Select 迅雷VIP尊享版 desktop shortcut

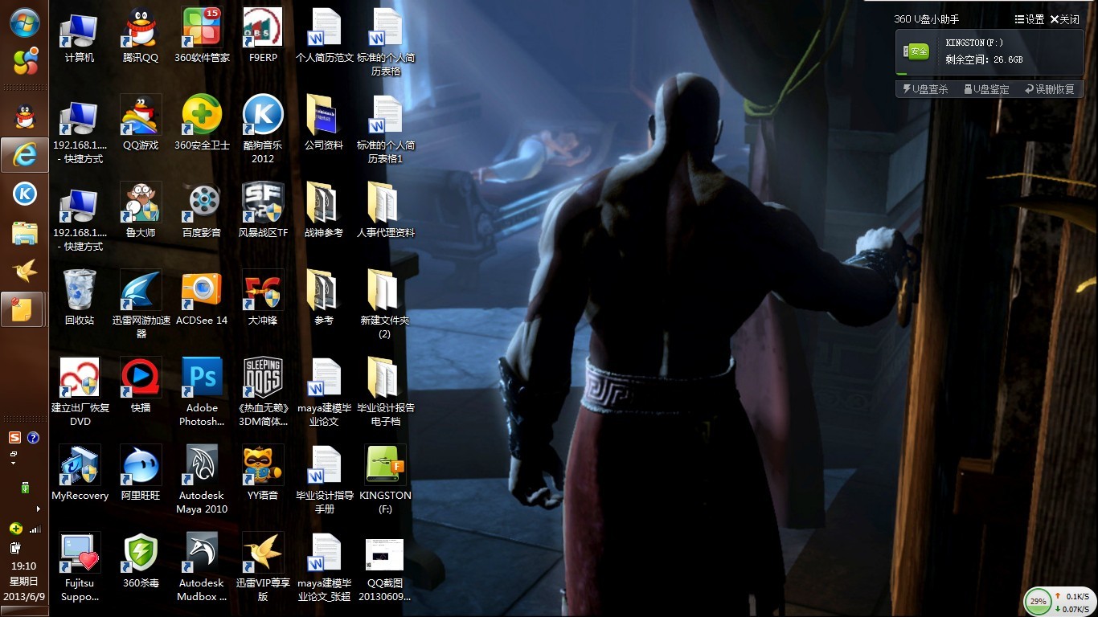(263, 567)
